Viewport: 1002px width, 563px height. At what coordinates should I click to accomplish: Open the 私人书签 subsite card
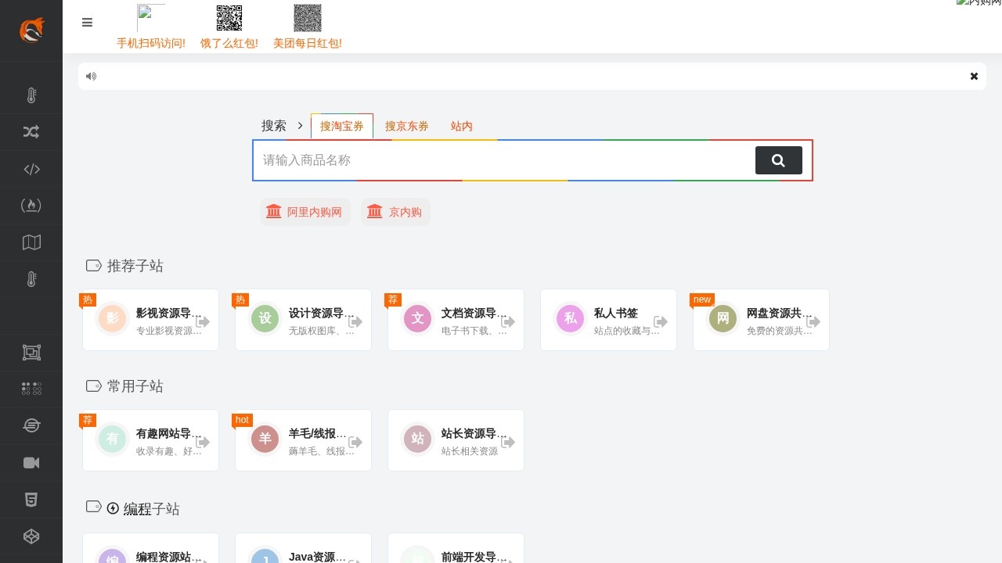(608, 319)
